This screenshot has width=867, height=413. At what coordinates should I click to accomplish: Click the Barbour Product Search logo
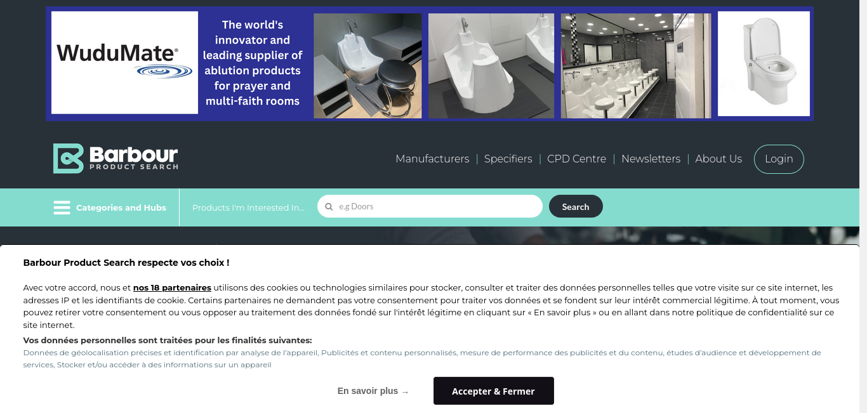pyautogui.click(x=116, y=159)
